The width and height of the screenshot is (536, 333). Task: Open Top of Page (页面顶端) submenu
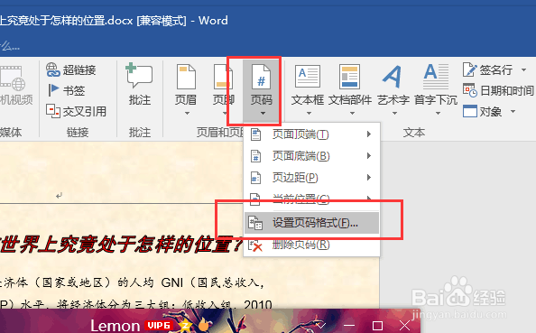point(311,134)
